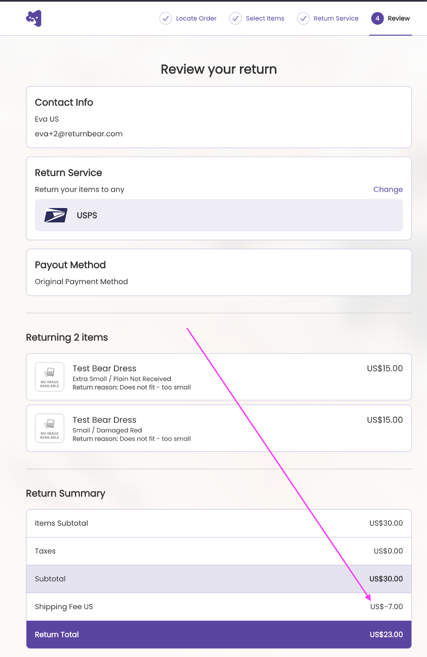
Task: Click the Shipping Fee US amount
Action: point(386,606)
